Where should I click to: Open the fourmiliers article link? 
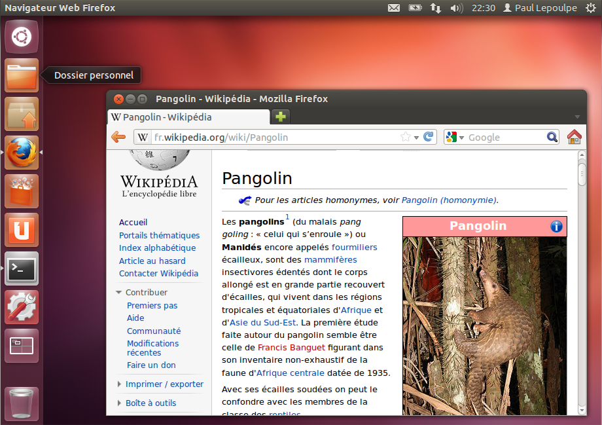tap(355, 247)
